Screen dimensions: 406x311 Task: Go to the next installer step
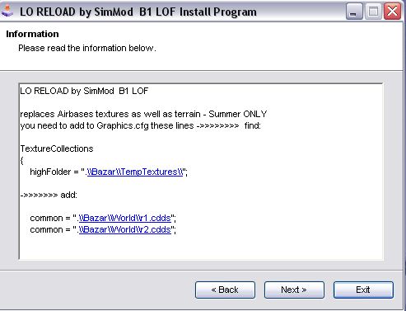pos(294,290)
